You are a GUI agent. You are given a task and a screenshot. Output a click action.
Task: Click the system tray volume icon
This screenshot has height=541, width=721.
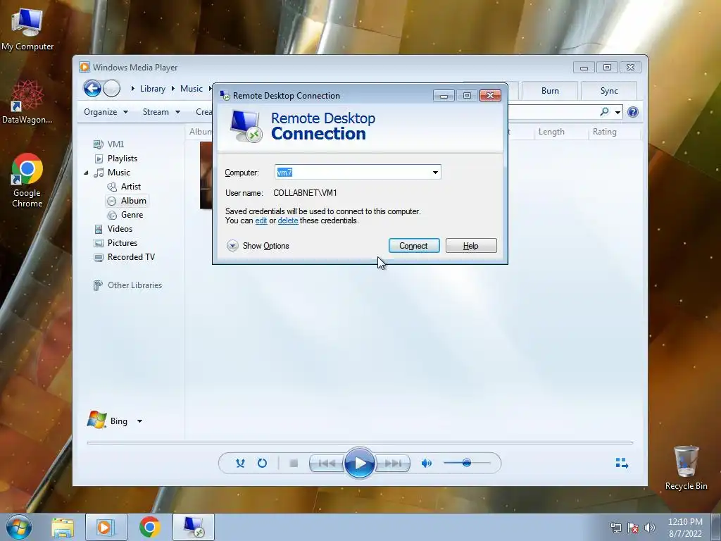649,528
